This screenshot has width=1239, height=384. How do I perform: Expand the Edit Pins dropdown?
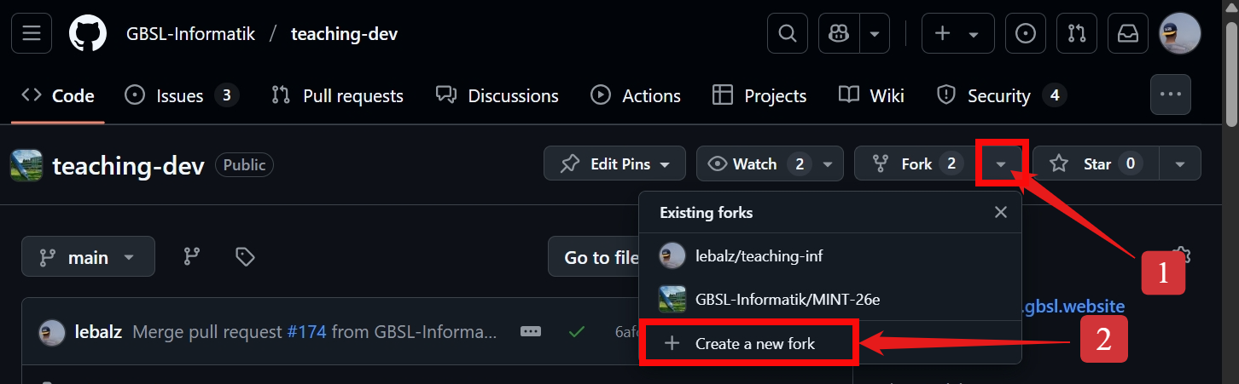coord(614,163)
